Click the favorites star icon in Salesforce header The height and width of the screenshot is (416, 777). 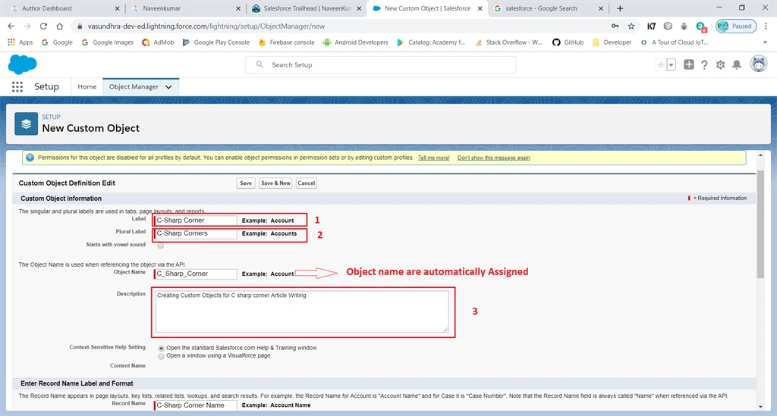tap(661, 65)
